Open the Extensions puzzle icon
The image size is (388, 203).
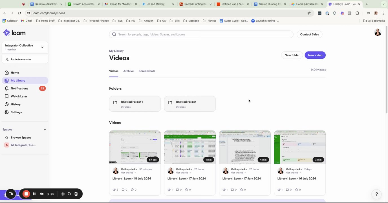[357, 13]
